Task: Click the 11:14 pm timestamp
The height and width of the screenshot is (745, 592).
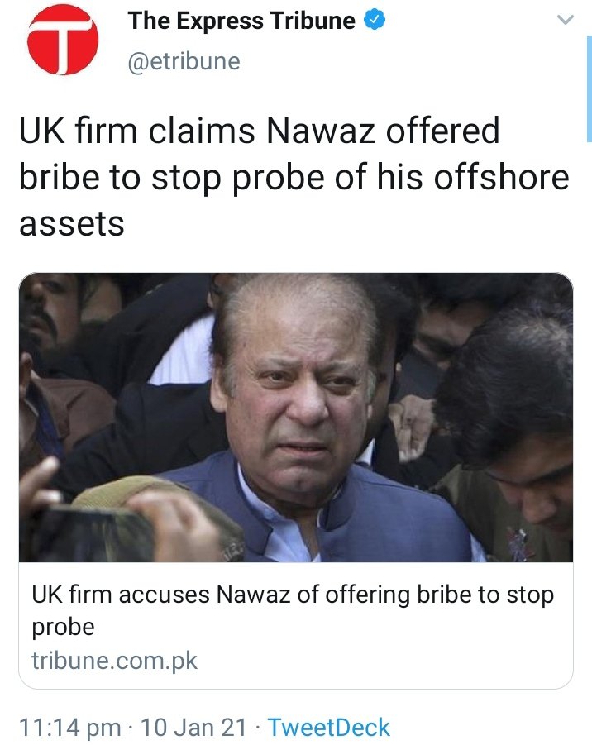Action: click(x=69, y=728)
